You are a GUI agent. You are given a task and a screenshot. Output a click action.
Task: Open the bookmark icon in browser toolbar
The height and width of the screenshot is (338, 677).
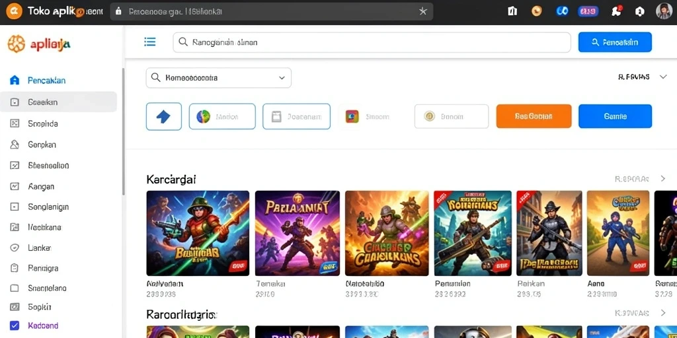[512, 11]
